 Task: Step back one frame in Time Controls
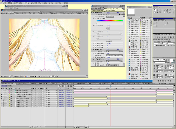pos(157,37)
